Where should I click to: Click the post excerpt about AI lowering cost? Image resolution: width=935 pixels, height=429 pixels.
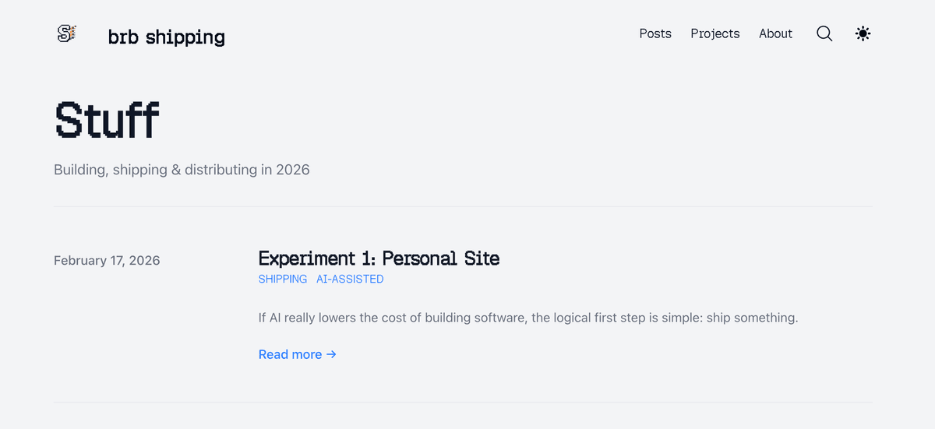point(527,318)
